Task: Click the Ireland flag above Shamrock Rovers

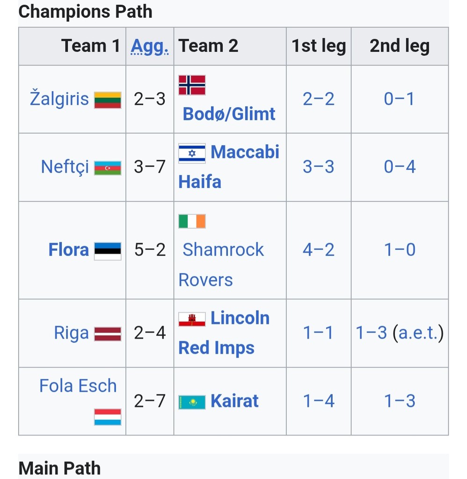Action: [192, 221]
